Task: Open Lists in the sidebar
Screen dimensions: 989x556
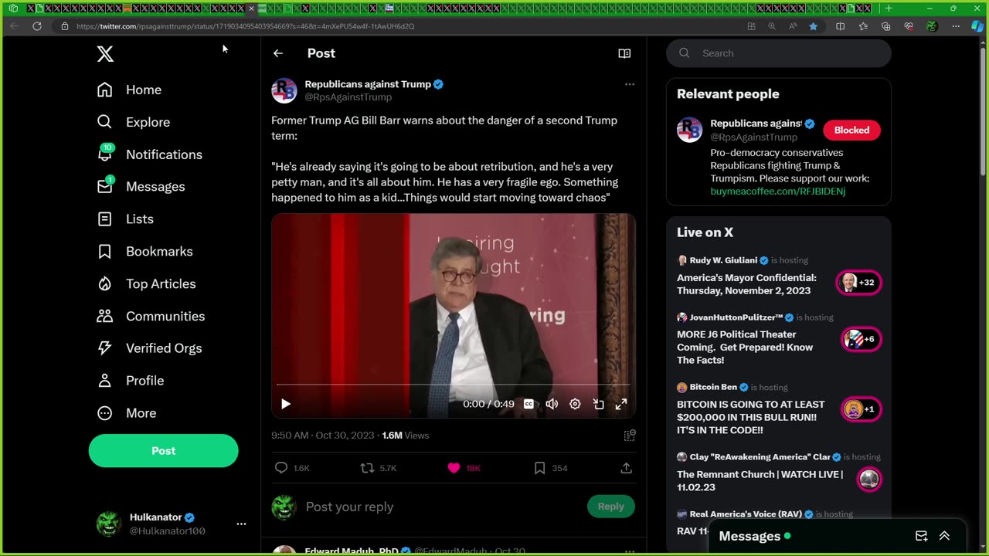Action: [125, 219]
